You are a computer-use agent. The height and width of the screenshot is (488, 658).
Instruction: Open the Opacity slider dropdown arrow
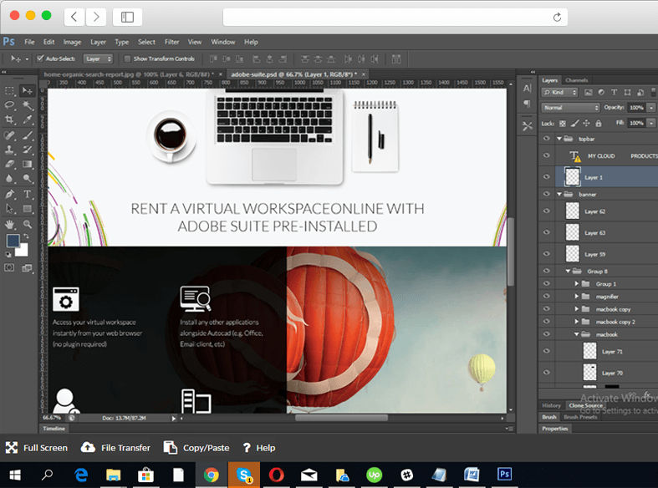click(651, 108)
